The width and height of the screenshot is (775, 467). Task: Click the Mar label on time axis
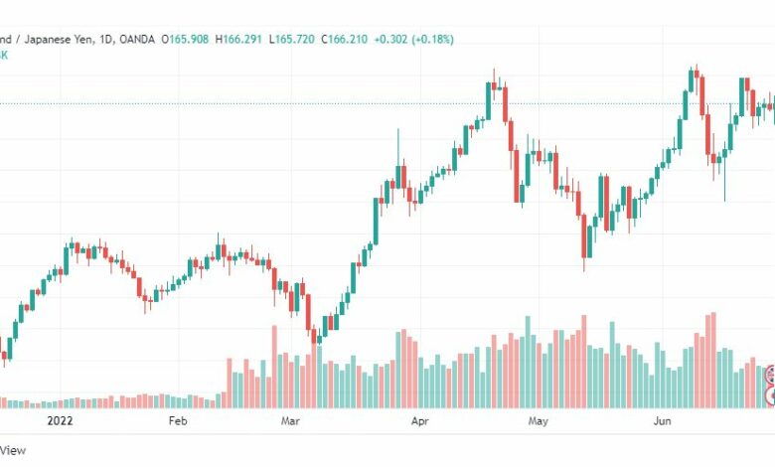tap(290, 421)
